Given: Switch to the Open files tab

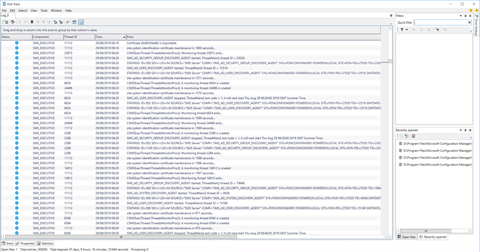Looking at the screenshot, I should 406,237.
